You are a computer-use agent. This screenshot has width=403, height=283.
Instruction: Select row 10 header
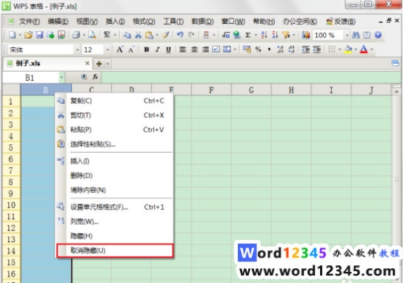11,205
